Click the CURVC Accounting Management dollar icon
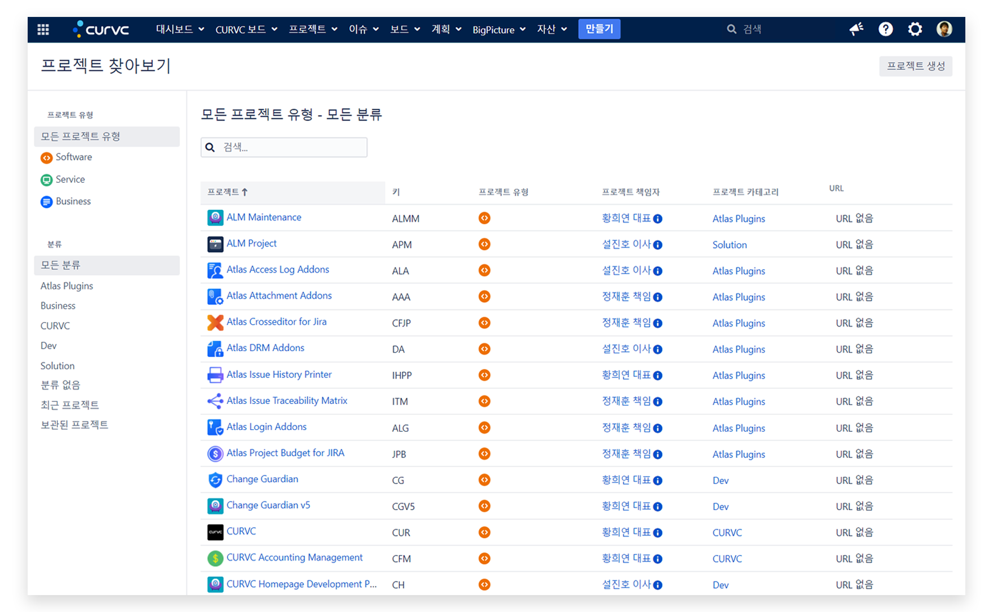The width and height of the screenshot is (993, 612). 215,558
